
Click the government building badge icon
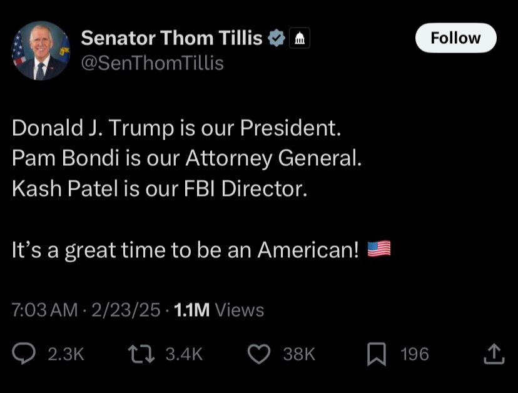pos(300,39)
